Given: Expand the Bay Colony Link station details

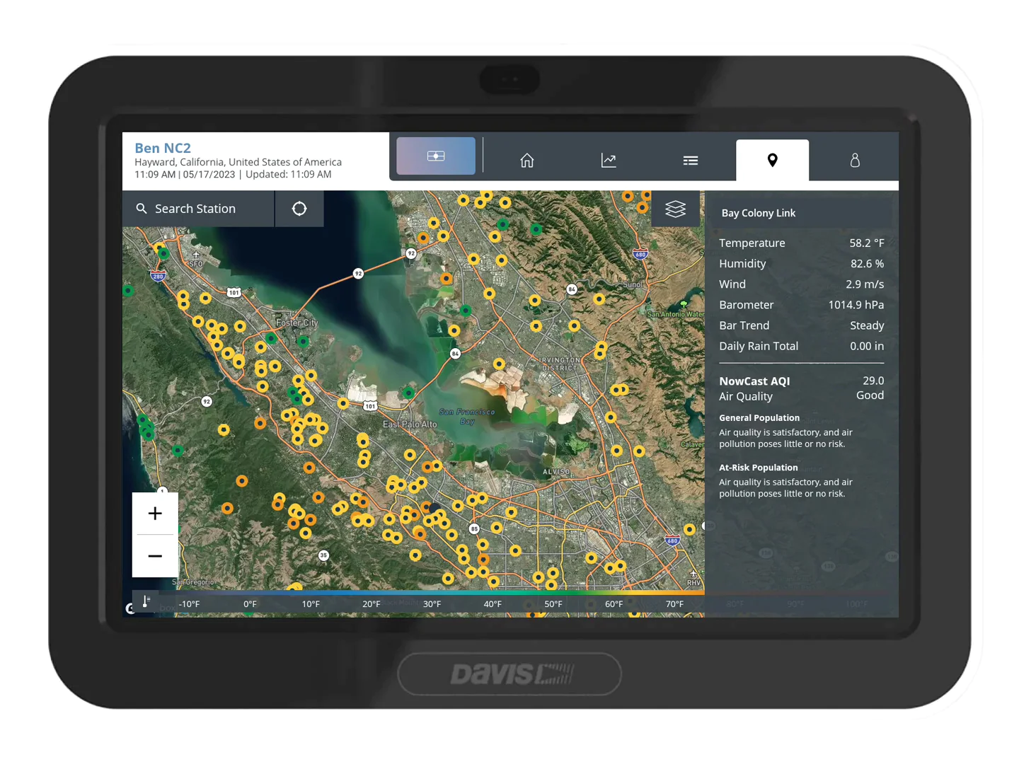Looking at the screenshot, I should [758, 212].
